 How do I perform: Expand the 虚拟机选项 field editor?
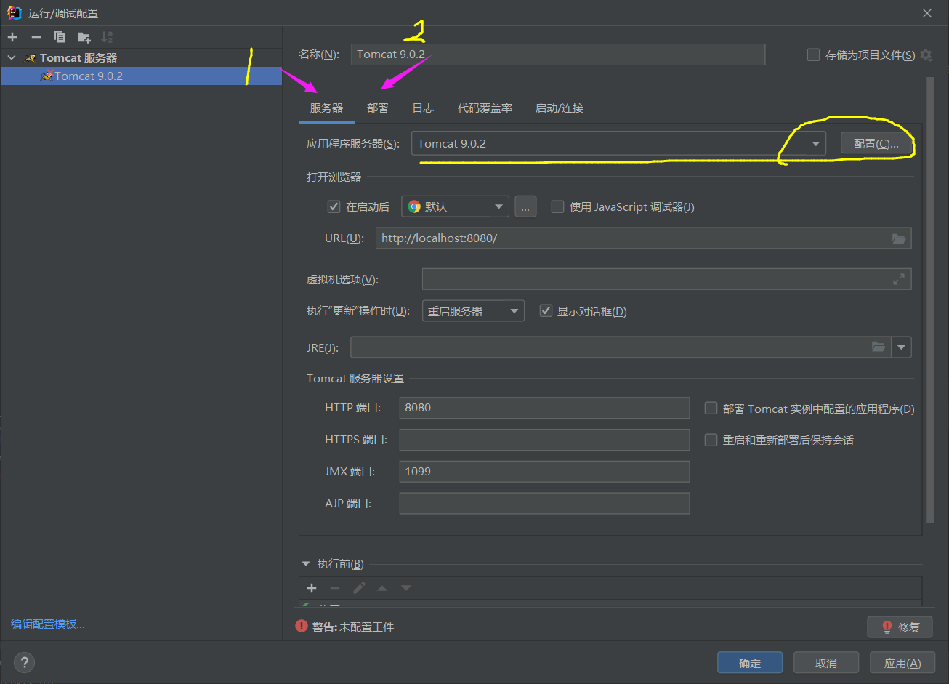point(899,278)
